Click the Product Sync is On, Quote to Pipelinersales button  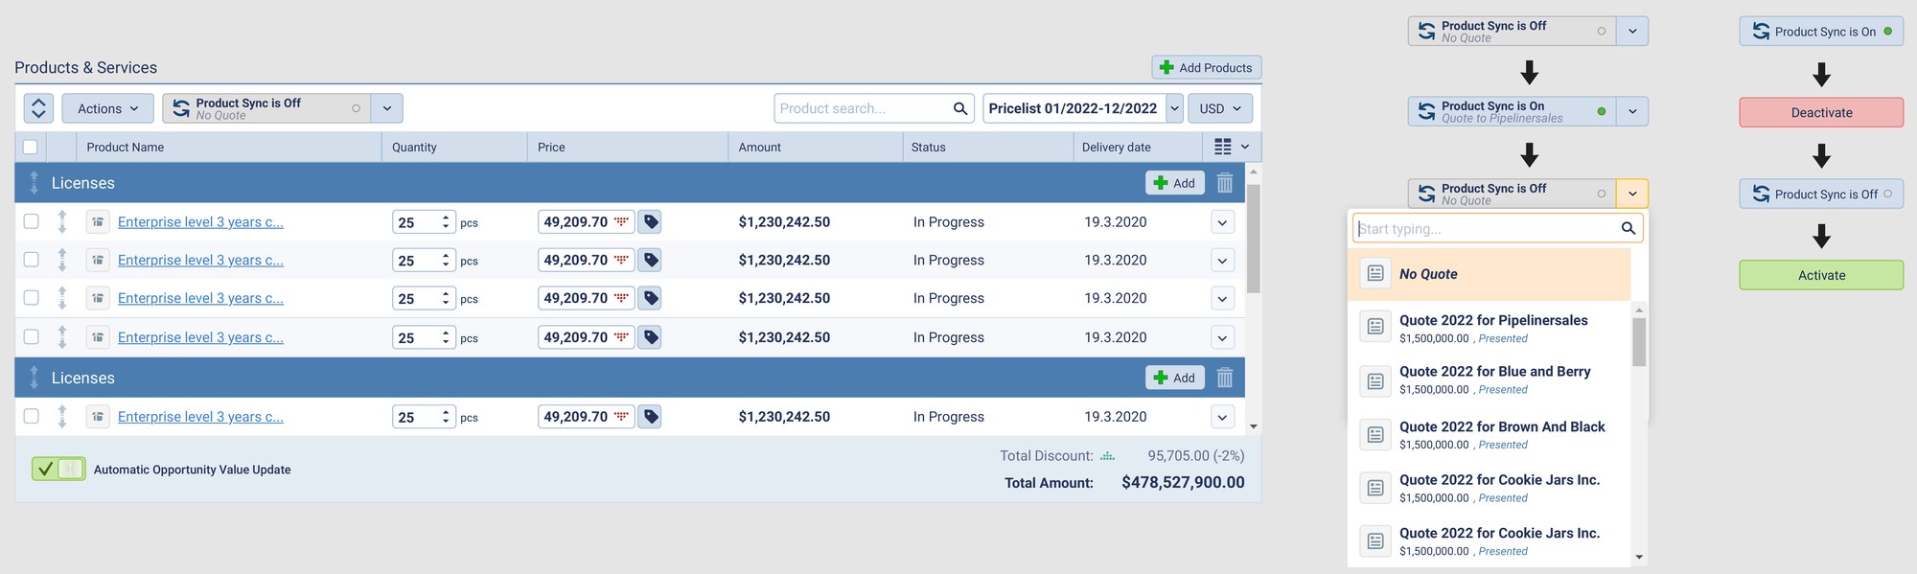pyautogui.click(x=1512, y=111)
